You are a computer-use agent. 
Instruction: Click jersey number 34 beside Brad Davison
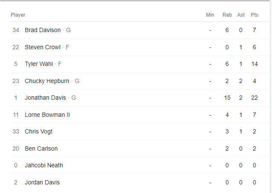[16, 30]
